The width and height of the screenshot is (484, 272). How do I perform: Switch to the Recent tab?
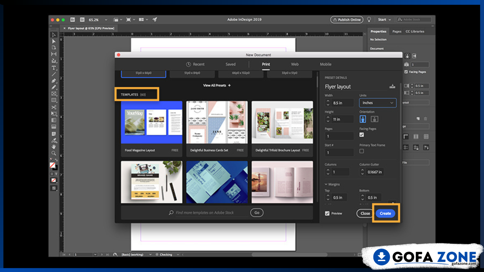click(195, 64)
